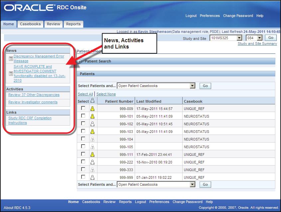Mark the checkbox for patient 999-104
Image resolution: width=281 pixels, height=212 pixels.
click(x=83, y=139)
